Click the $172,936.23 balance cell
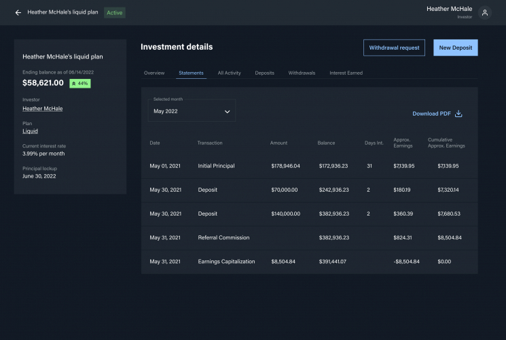The height and width of the screenshot is (340, 506). pyautogui.click(x=333, y=166)
